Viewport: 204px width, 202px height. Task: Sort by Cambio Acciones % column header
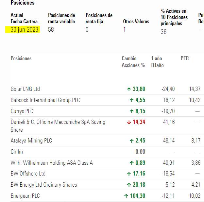tap(133, 62)
